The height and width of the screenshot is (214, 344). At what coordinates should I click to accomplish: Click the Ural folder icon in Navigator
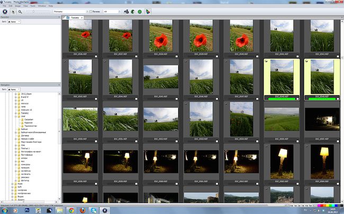click(19, 116)
